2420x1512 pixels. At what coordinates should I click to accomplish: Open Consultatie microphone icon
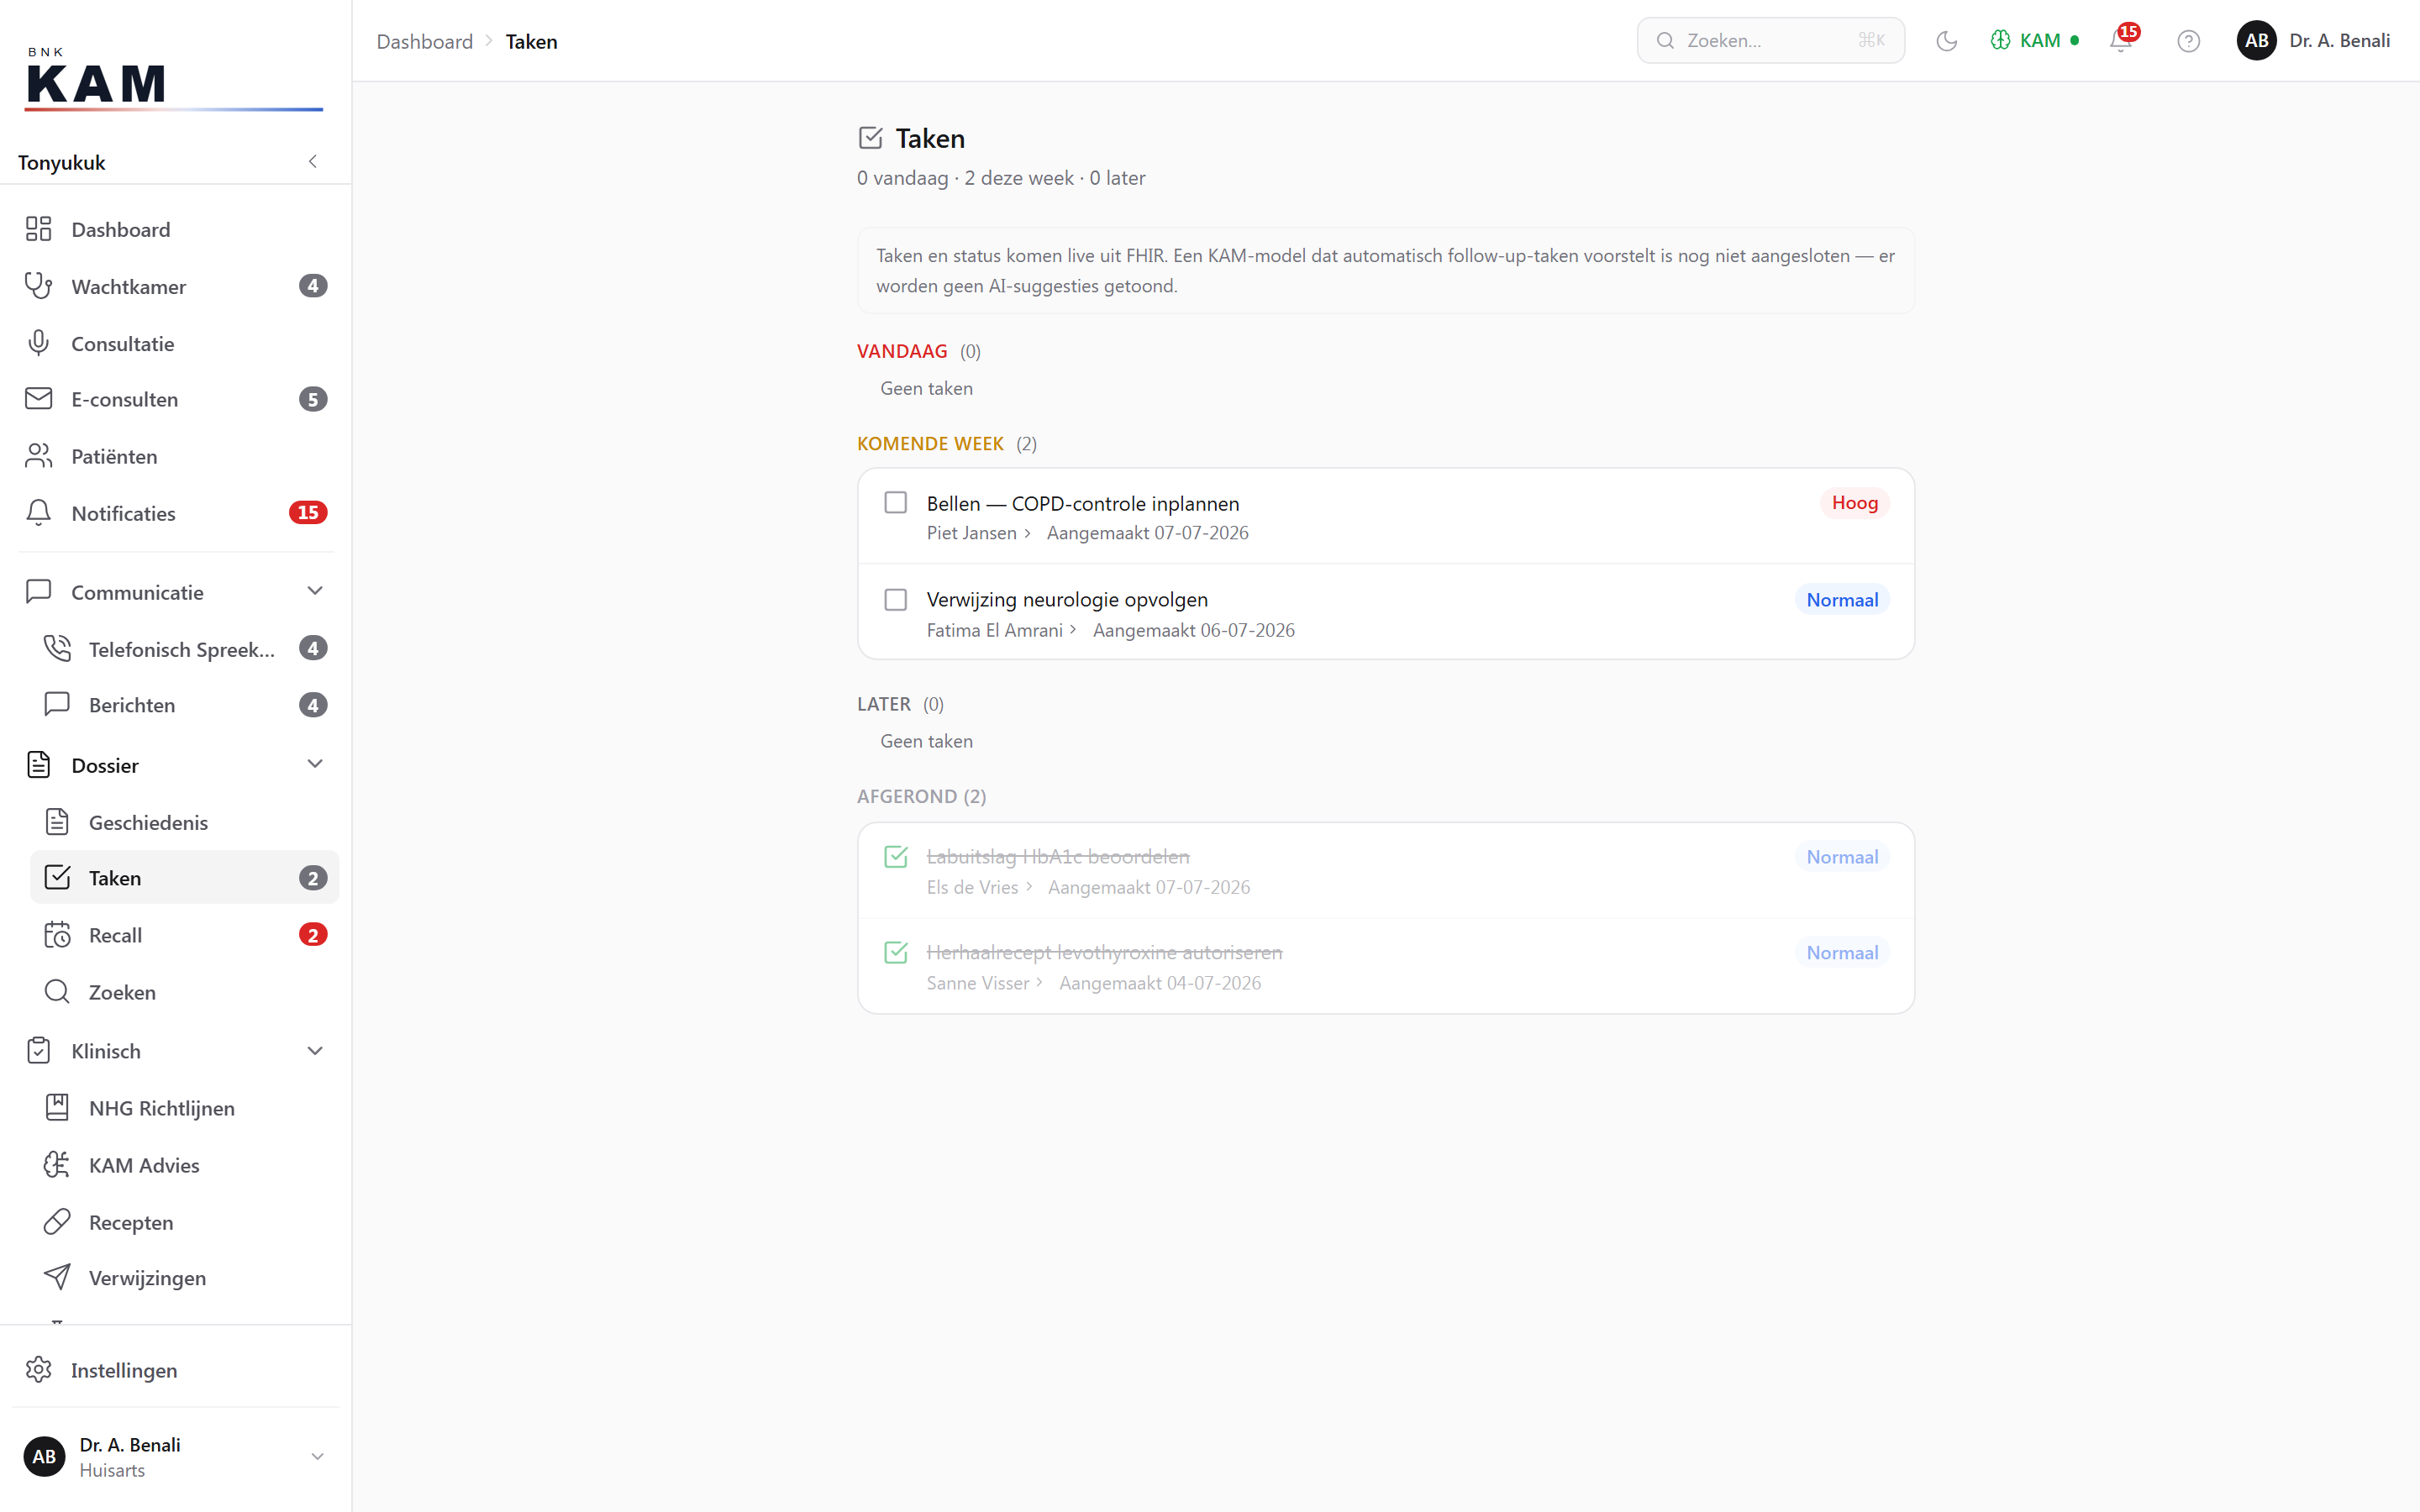[38, 343]
